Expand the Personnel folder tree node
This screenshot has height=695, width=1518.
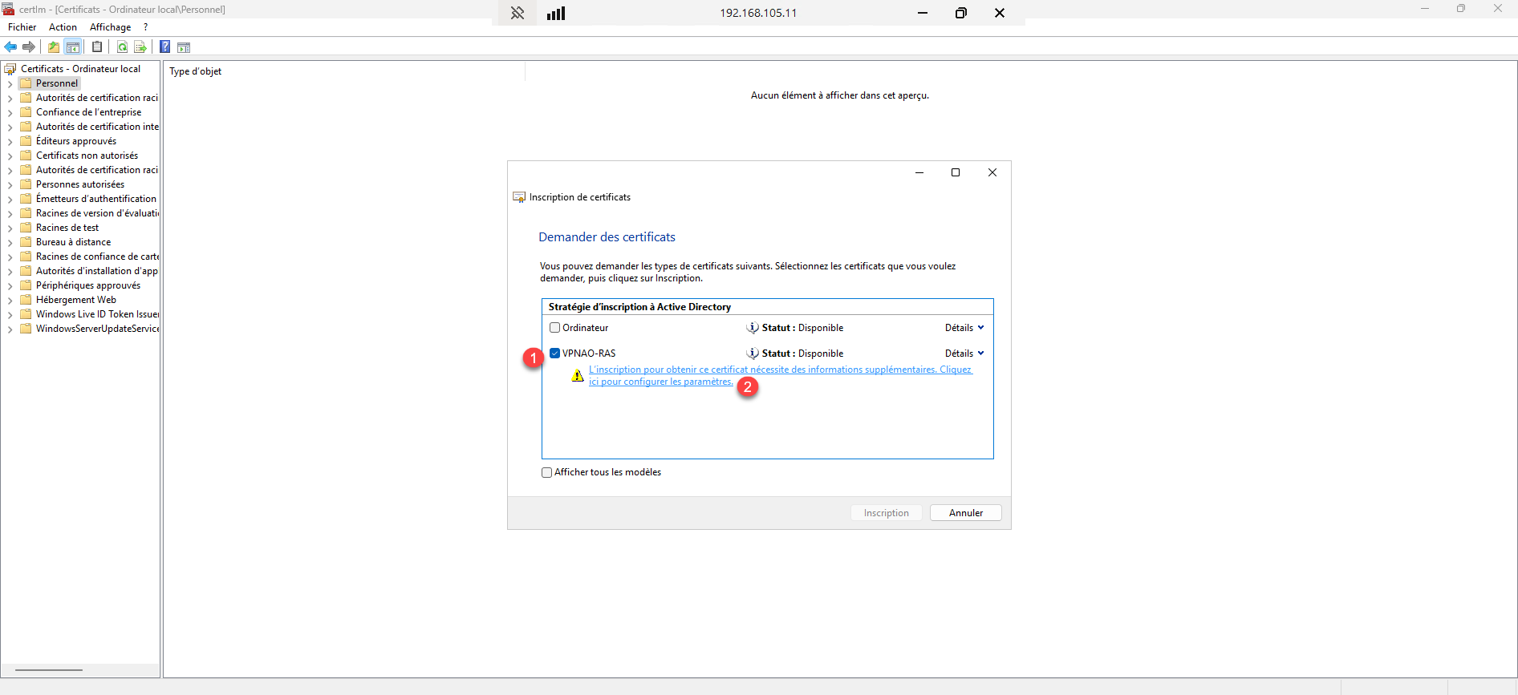pos(10,84)
